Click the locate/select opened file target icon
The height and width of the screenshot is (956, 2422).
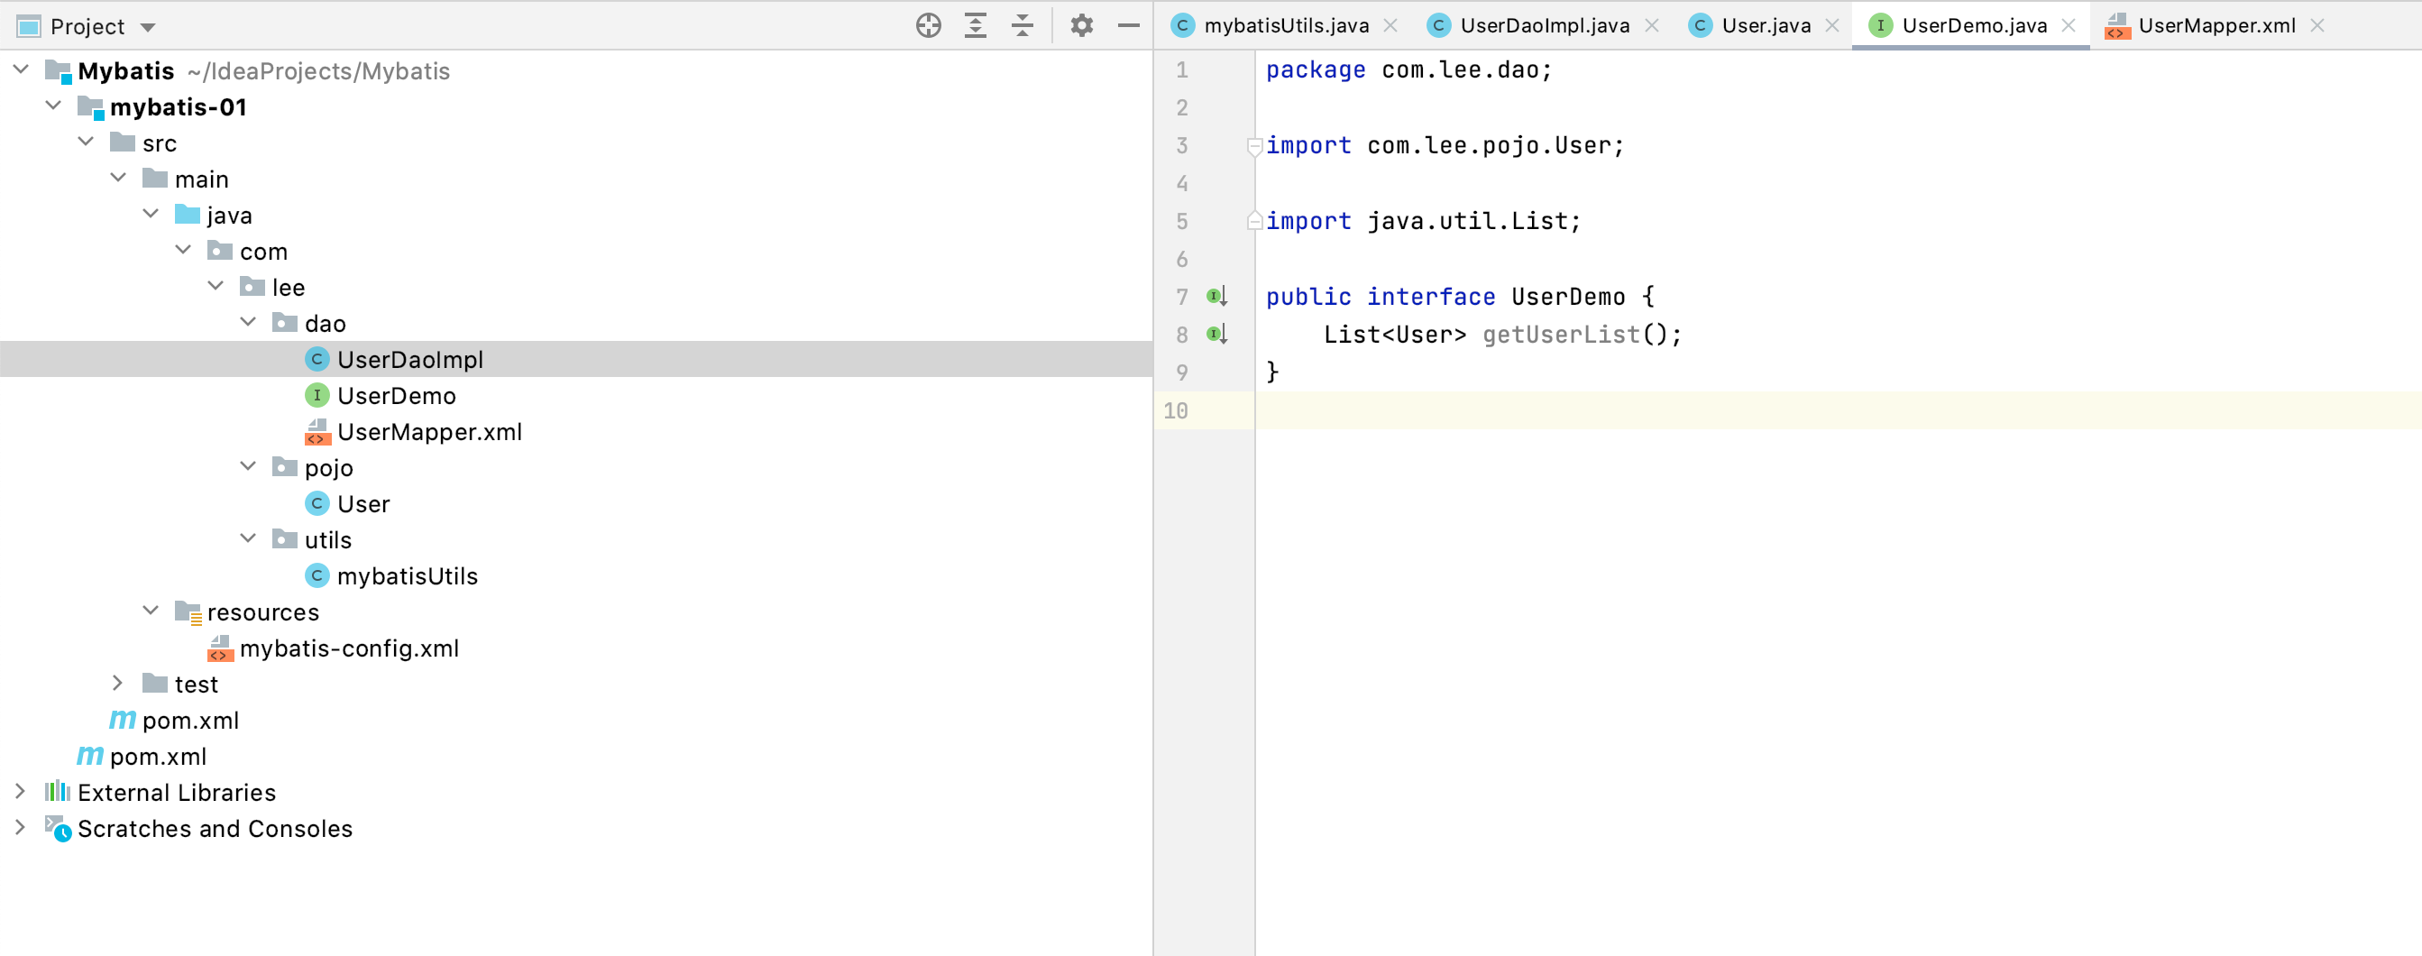(x=928, y=25)
